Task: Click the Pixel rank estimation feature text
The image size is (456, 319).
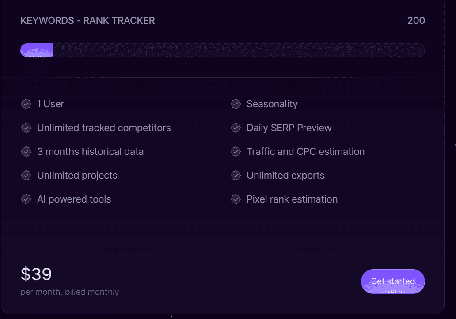Action: [x=292, y=199]
